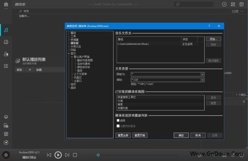Screen dimensions: 248x161
Task: Collapse the 默认用户界面 tree node
Action: pyautogui.click(x=72, y=57)
